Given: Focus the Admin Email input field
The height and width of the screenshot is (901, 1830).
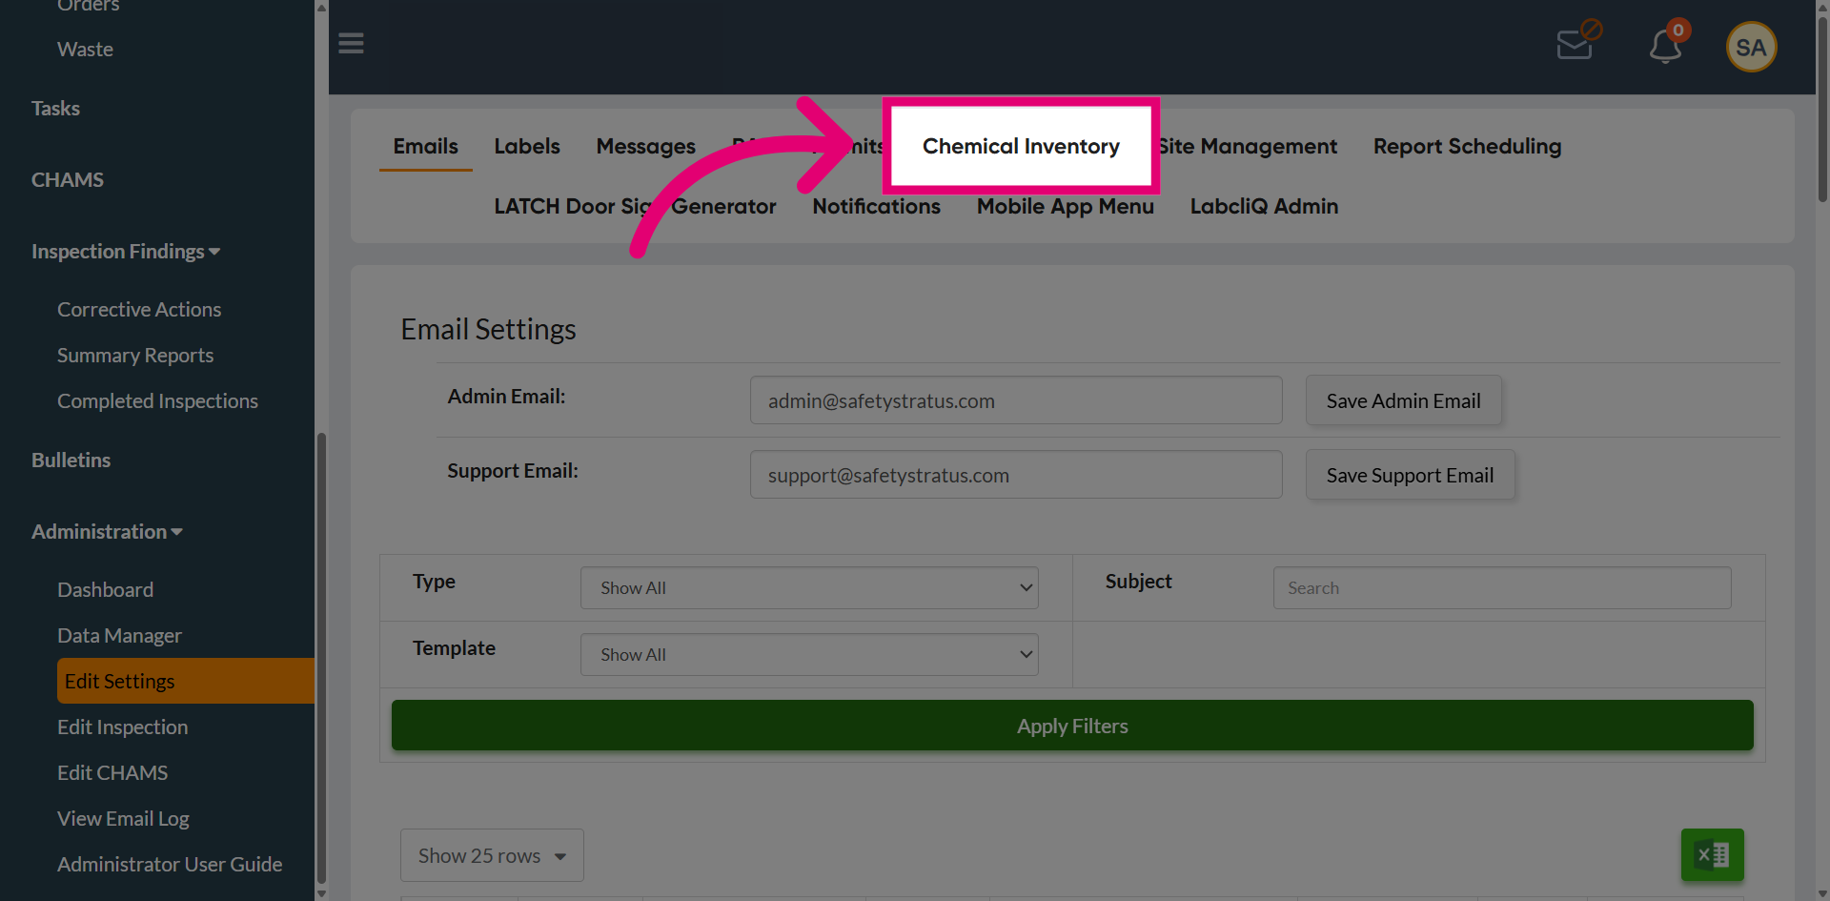Looking at the screenshot, I should (1016, 400).
